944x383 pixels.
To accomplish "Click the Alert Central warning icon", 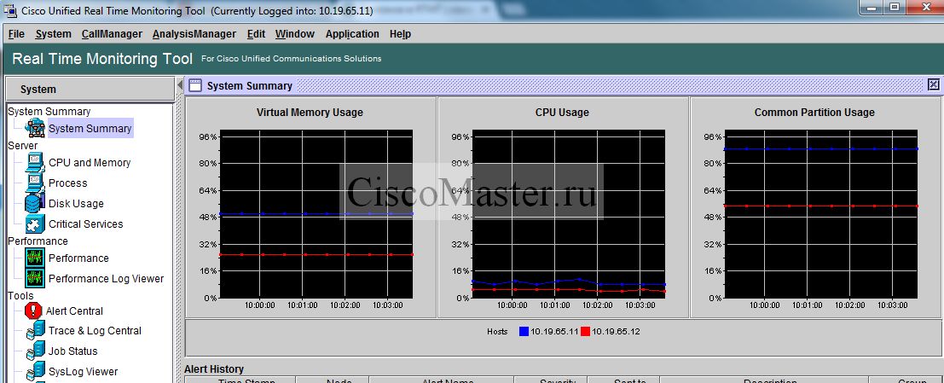I will tap(33, 310).
